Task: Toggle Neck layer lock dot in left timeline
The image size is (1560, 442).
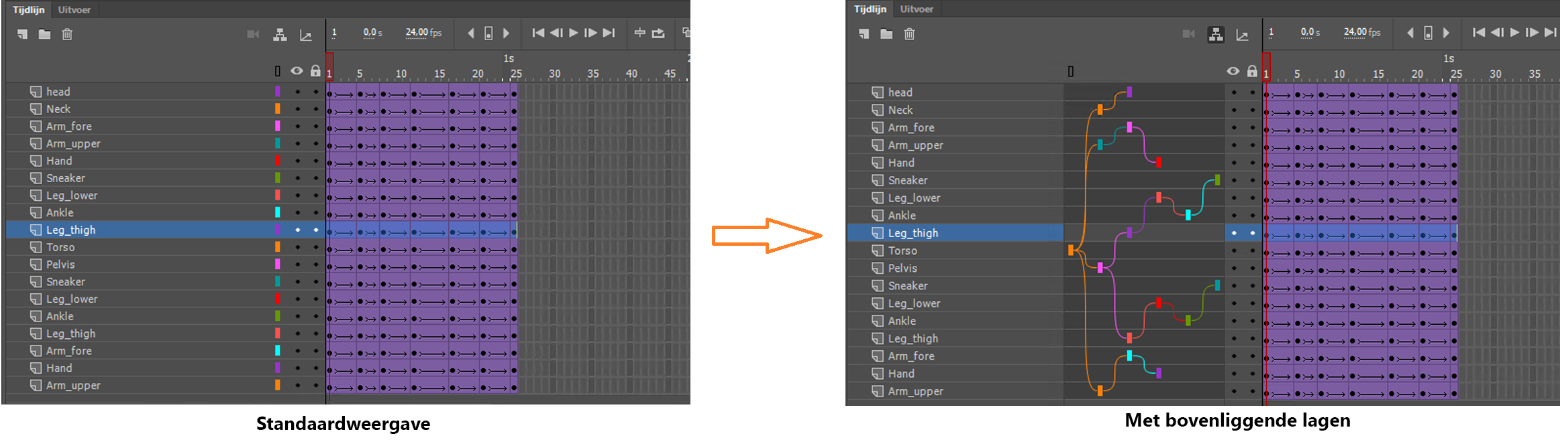Action: pyautogui.click(x=315, y=108)
